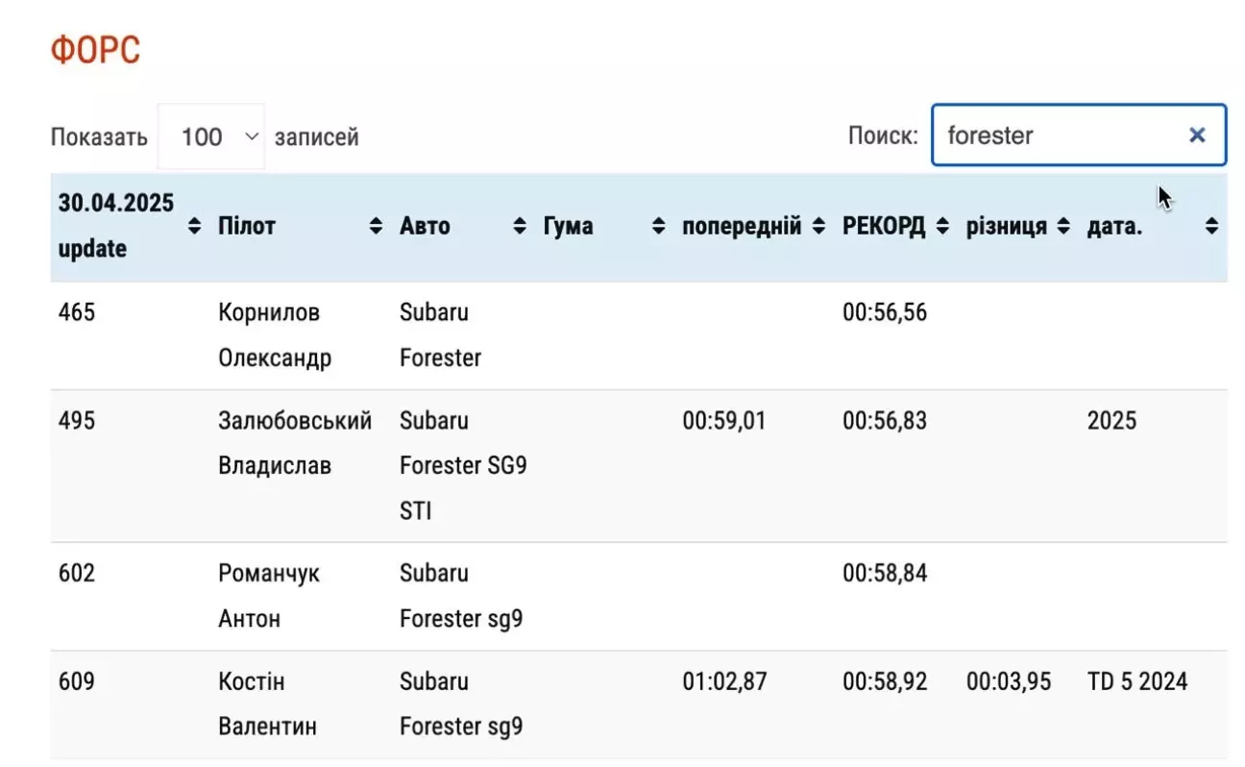Click record time 00:56,83

click(x=885, y=421)
